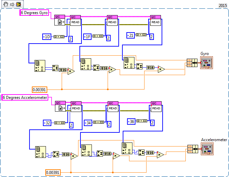
Task: Click the x32 hex constant
Action: pyautogui.click(x=47, y=123)
